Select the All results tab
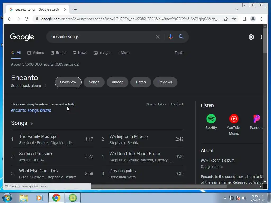Image resolution: width=271 pixels, height=203 pixels. click(x=16, y=53)
